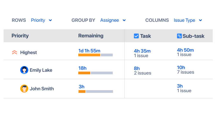Click the Highest priority double-chevron icon
Screen dimensions: 218x123
[15, 53]
